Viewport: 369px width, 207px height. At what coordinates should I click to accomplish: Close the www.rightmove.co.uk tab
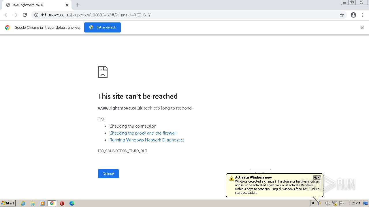(x=67, y=5)
